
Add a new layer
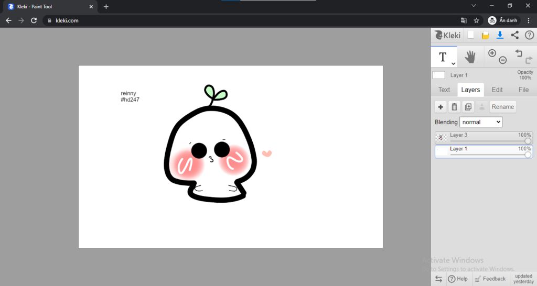pos(441,107)
